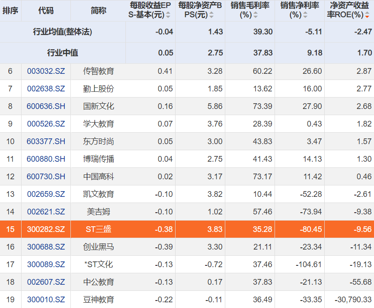The width and height of the screenshot is (374, 308).
Task: Click rank number 6 cell
Action: click(x=11, y=71)
